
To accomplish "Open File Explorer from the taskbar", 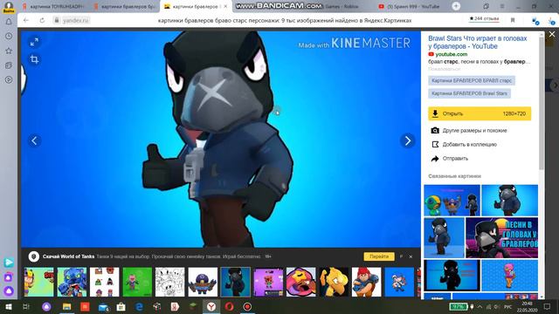I will [x=66, y=306].
